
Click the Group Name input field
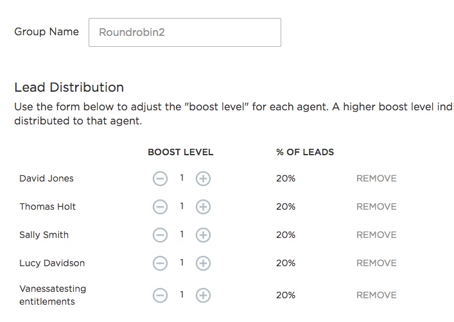tap(185, 32)
